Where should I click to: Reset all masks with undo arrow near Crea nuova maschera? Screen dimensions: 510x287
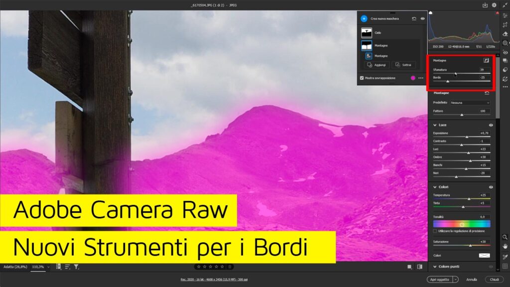414,18
